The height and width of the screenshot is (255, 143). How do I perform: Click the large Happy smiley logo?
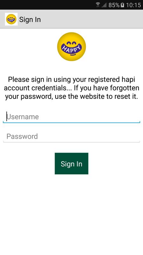tap(71, 47)
